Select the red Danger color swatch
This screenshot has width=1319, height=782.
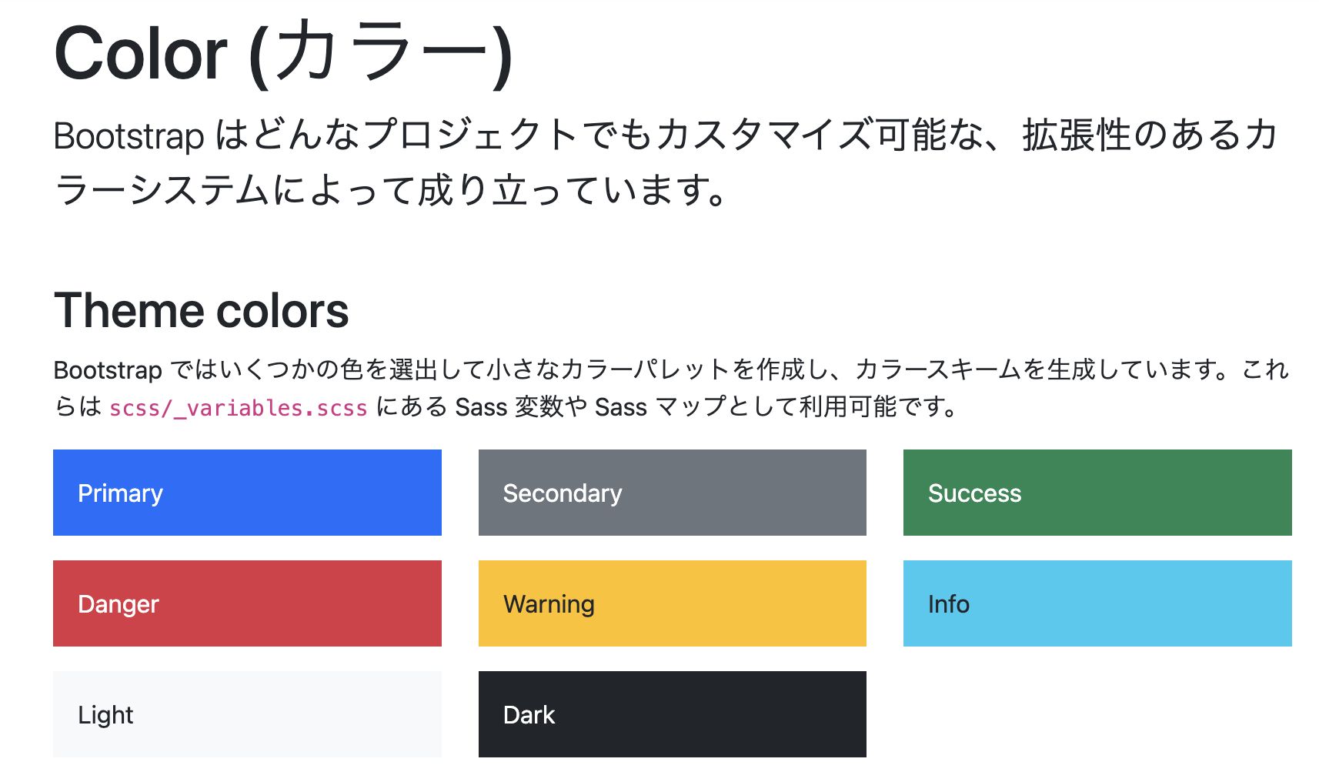click(x=247, y=603)
